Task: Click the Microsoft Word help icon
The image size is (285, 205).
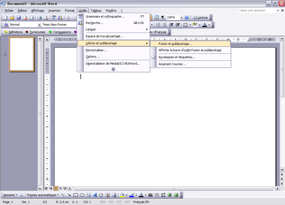Action: [187, 18]
